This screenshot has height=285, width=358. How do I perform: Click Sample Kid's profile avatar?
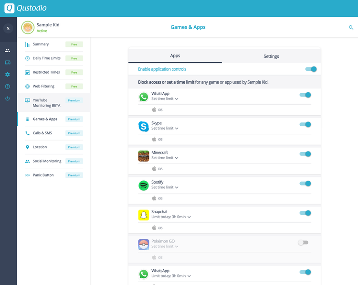[28, 27]
